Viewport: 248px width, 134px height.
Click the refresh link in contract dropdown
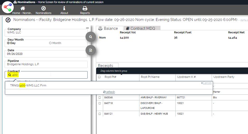(109, 92)
